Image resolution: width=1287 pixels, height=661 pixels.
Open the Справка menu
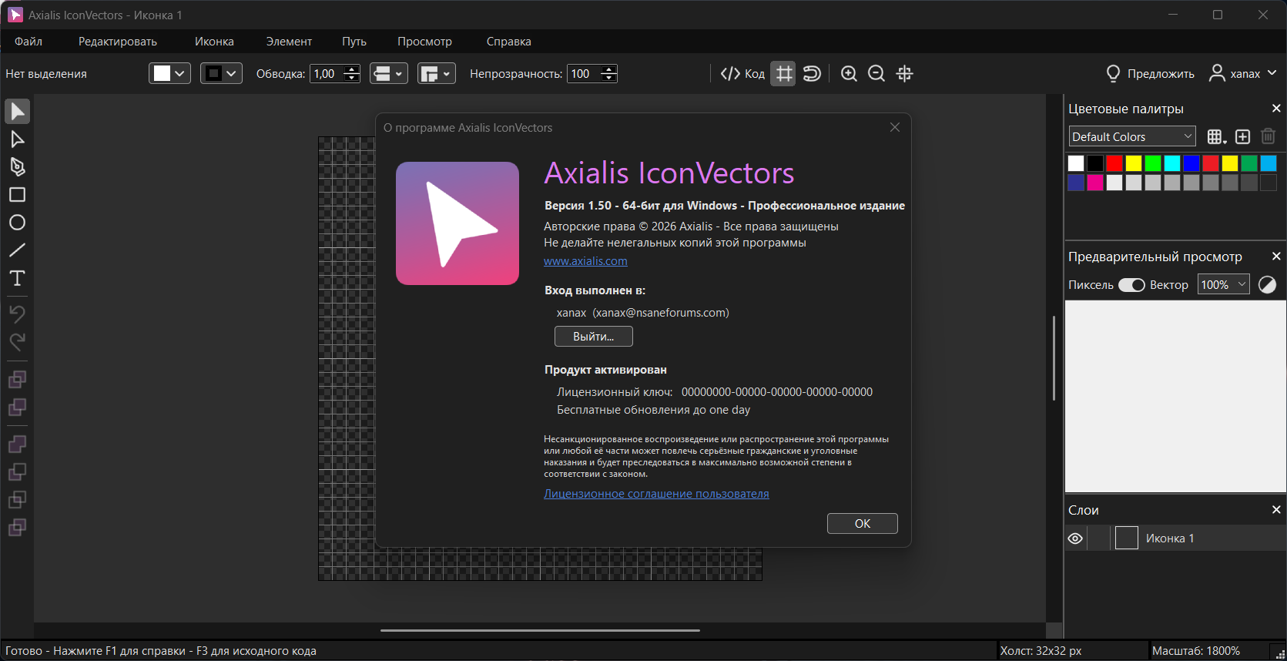click(508, 42)
